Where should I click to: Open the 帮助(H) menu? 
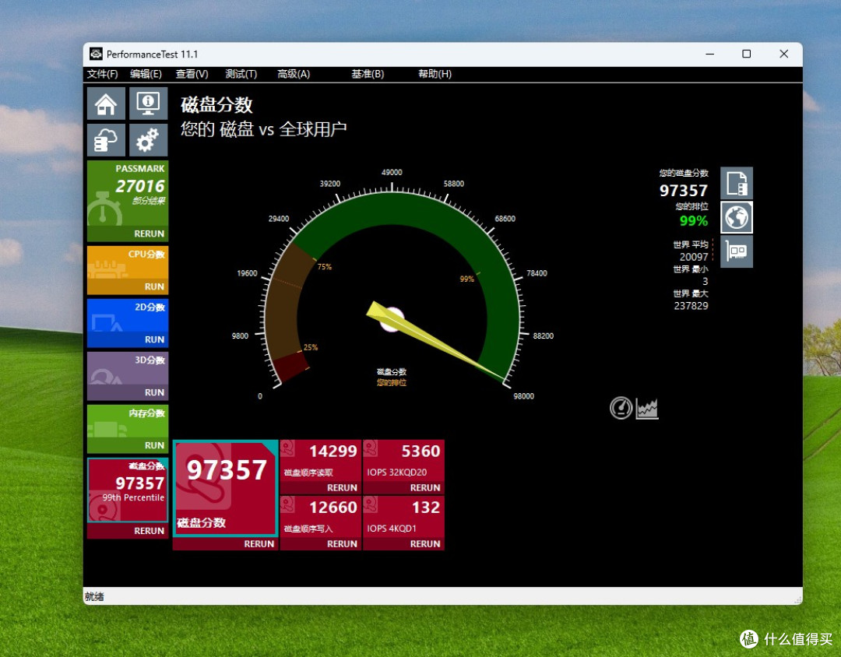[435, 74]
